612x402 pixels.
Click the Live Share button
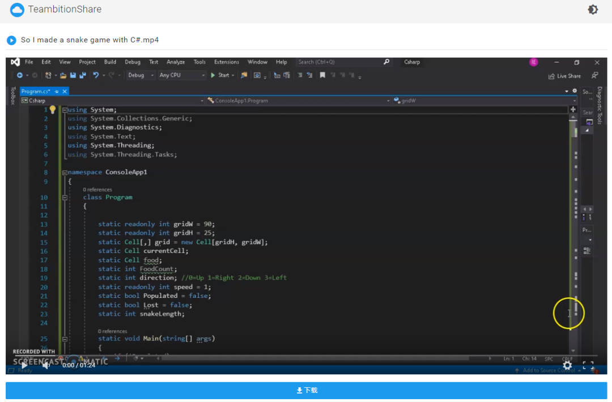(x=564, y=76)
